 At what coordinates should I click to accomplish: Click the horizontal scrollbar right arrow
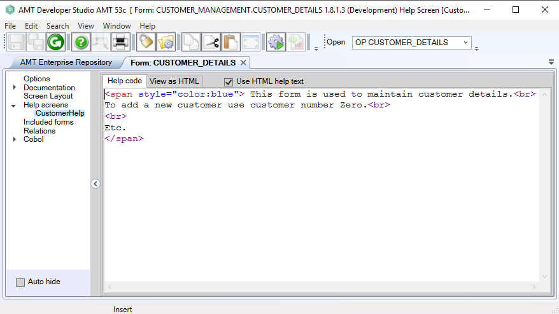pyautogui.click(x=534, y=287)
